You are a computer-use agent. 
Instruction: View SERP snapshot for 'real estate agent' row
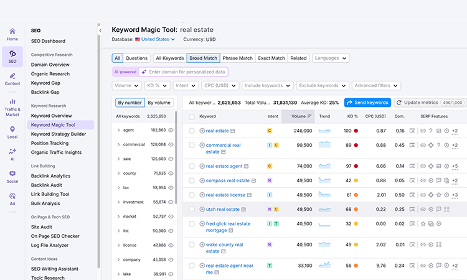coord(412,166)
